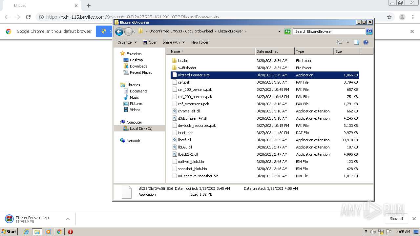
Task: Select cef.pak file icon
Action: click(x=175, y=82)
